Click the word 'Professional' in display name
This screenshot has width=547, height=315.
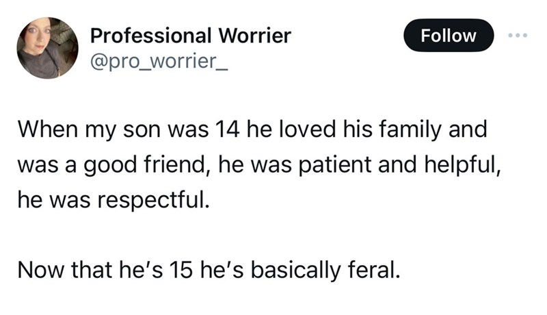point(150,36)
